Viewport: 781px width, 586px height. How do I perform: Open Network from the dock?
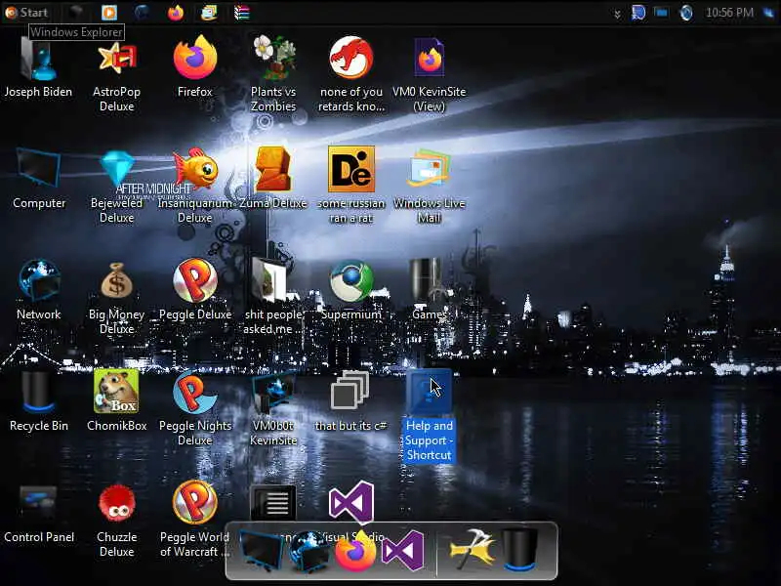[308, 552]
